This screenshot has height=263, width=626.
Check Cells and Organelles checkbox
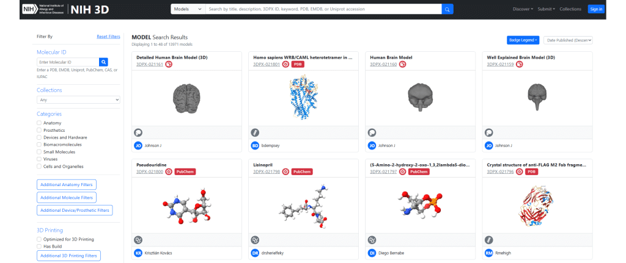tap(39, 167)
